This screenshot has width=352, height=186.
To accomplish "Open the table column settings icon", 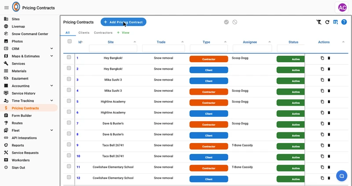I will (x=336, y=22).
